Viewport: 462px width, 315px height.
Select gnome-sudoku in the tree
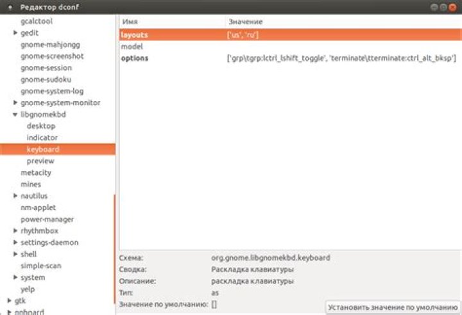coord(46,79)
